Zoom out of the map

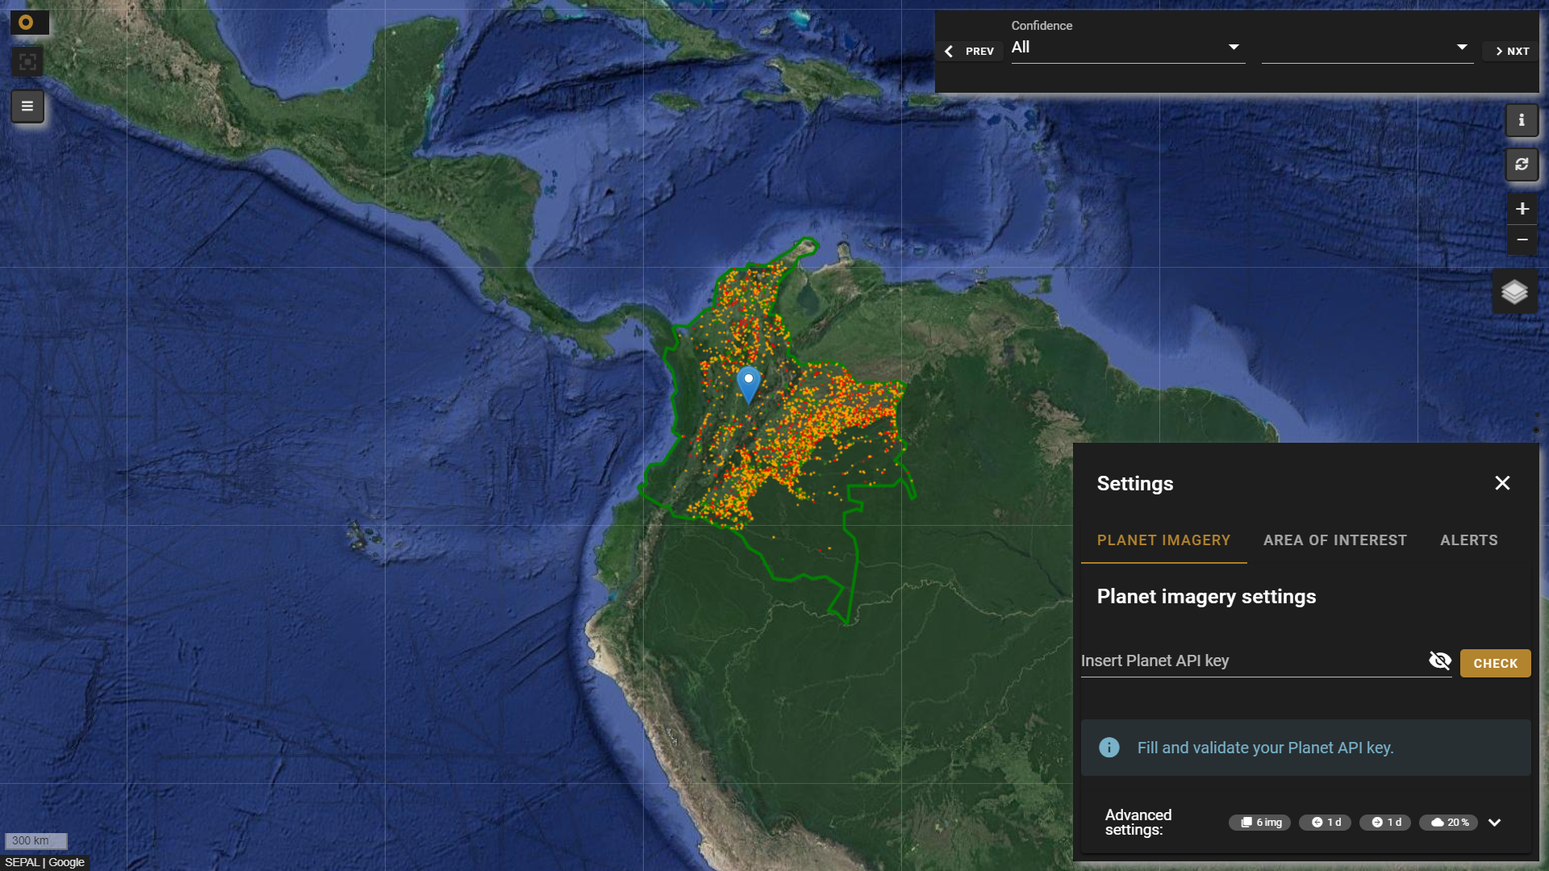1522,240
